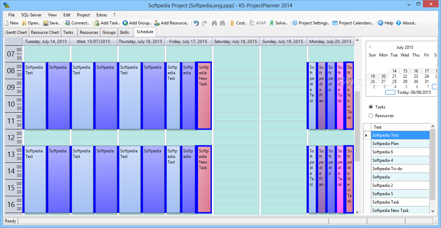Open the Cost dialog from the toolbar

click(x=238, y=23)
